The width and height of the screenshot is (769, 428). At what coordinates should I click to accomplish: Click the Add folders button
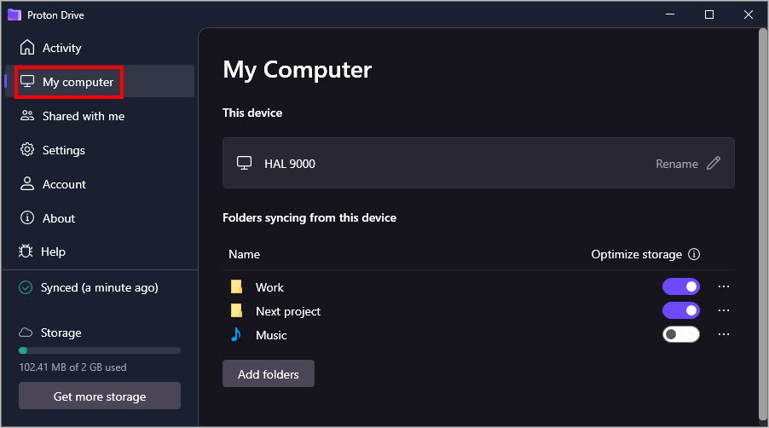[269, 373]
